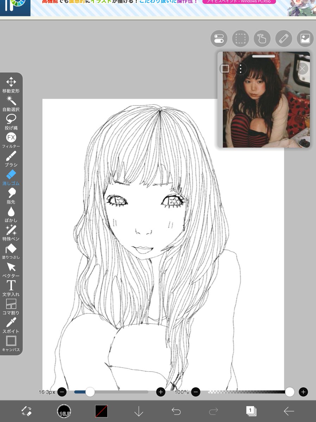Select the コマ割り frame divider tool
The width and height of the screenshot is (316, 422).
pyautogui.click(x=11, y=307)
